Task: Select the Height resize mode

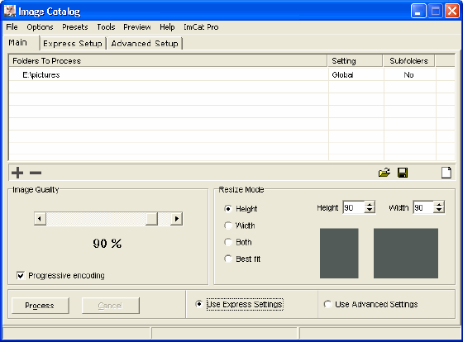Action: [228, 209]
